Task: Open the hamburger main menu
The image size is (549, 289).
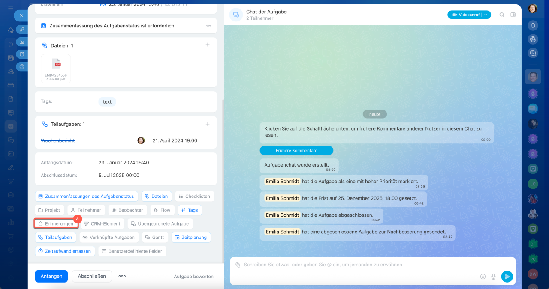Action: pyautogui.click(x=11, y=8)
